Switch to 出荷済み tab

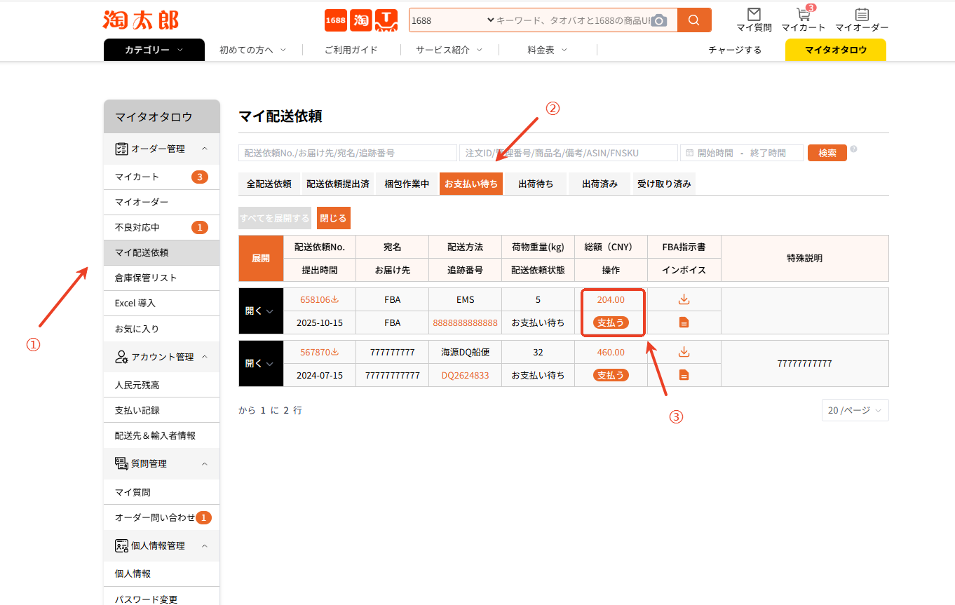pyautogui.click(x=600, y=184)
